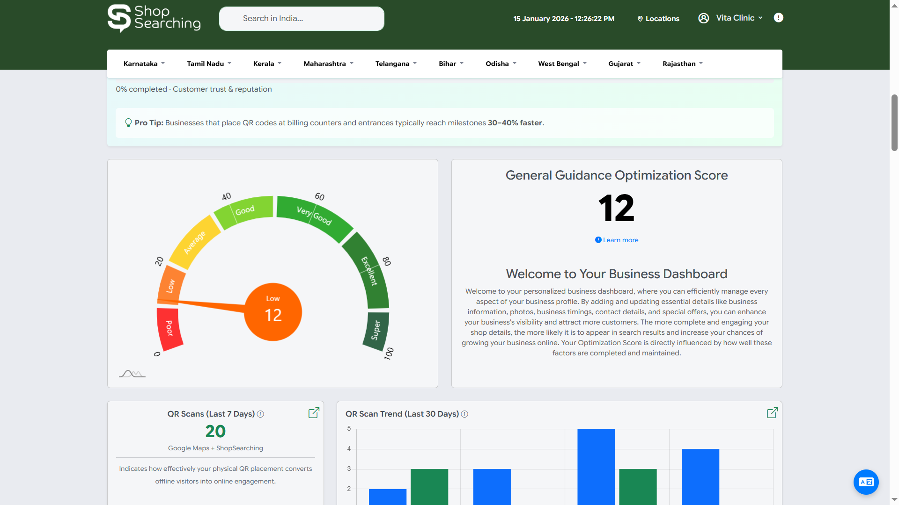Click the Search in India field
This screenshot has width=899, height=505.
point(302,19)
